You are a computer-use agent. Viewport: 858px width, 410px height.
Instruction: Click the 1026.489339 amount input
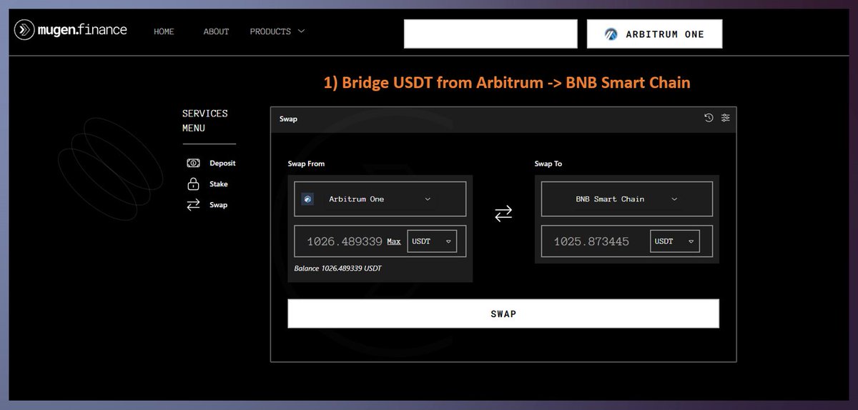coord(345,241)
